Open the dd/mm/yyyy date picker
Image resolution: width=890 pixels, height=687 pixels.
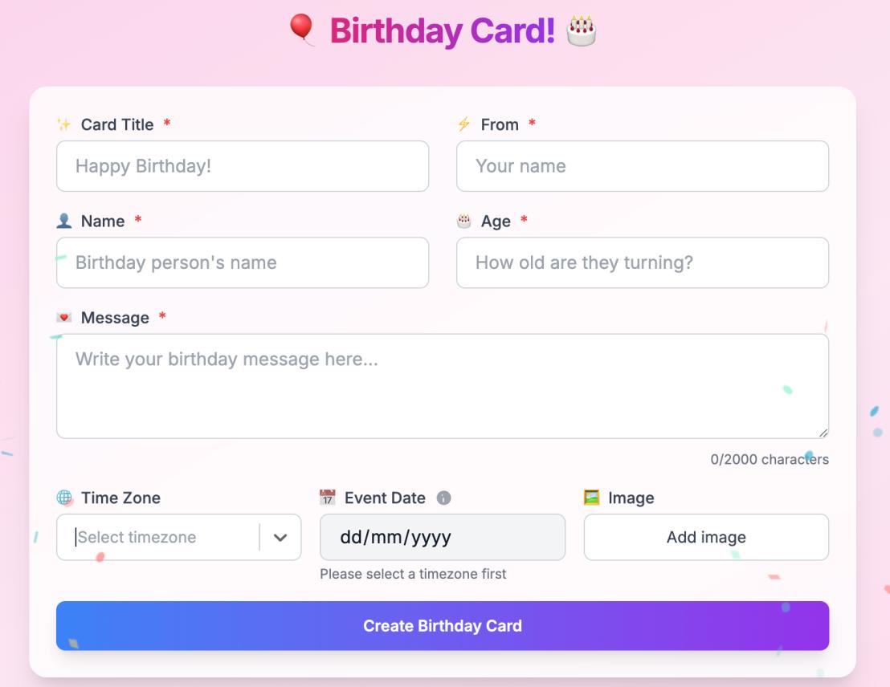point(443,537)
